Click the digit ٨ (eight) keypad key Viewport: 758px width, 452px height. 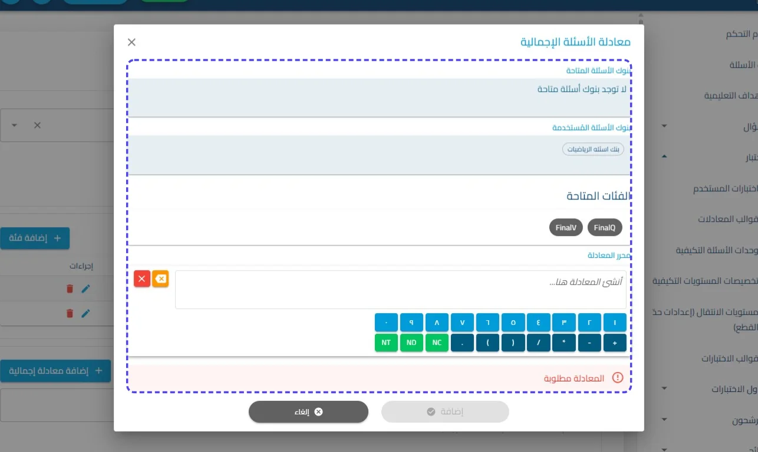pos(437,322)
